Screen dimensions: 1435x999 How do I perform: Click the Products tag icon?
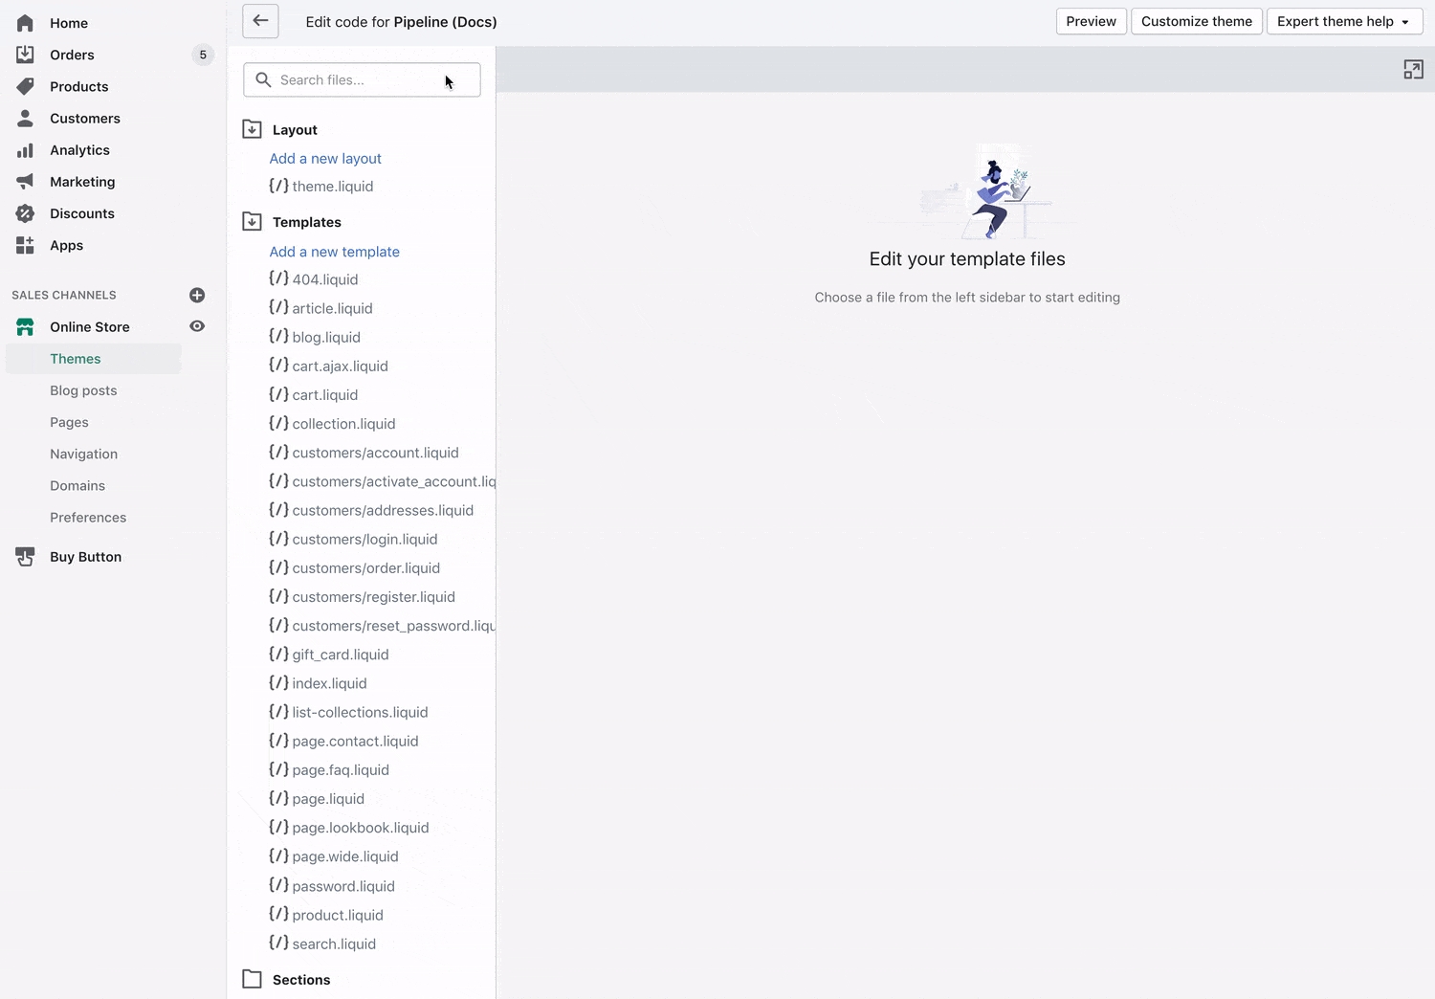coord(25,86)
